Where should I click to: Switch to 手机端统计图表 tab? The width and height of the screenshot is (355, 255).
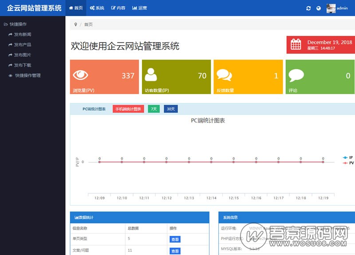pyautogui.click(x=128, y=109)
